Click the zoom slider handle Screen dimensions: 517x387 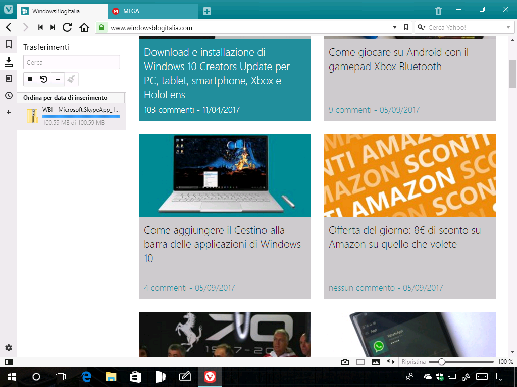[441, 362]
